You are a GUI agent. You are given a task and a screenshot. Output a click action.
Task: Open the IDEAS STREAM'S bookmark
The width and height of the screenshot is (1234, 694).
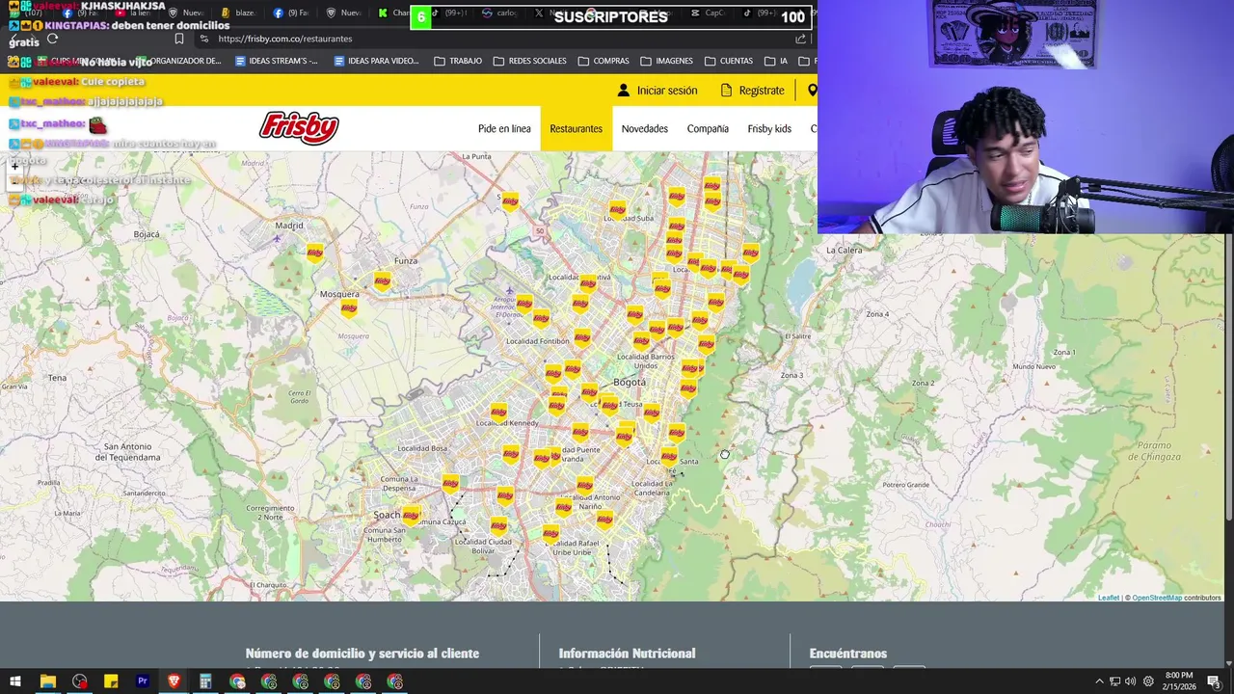(276, 61)
